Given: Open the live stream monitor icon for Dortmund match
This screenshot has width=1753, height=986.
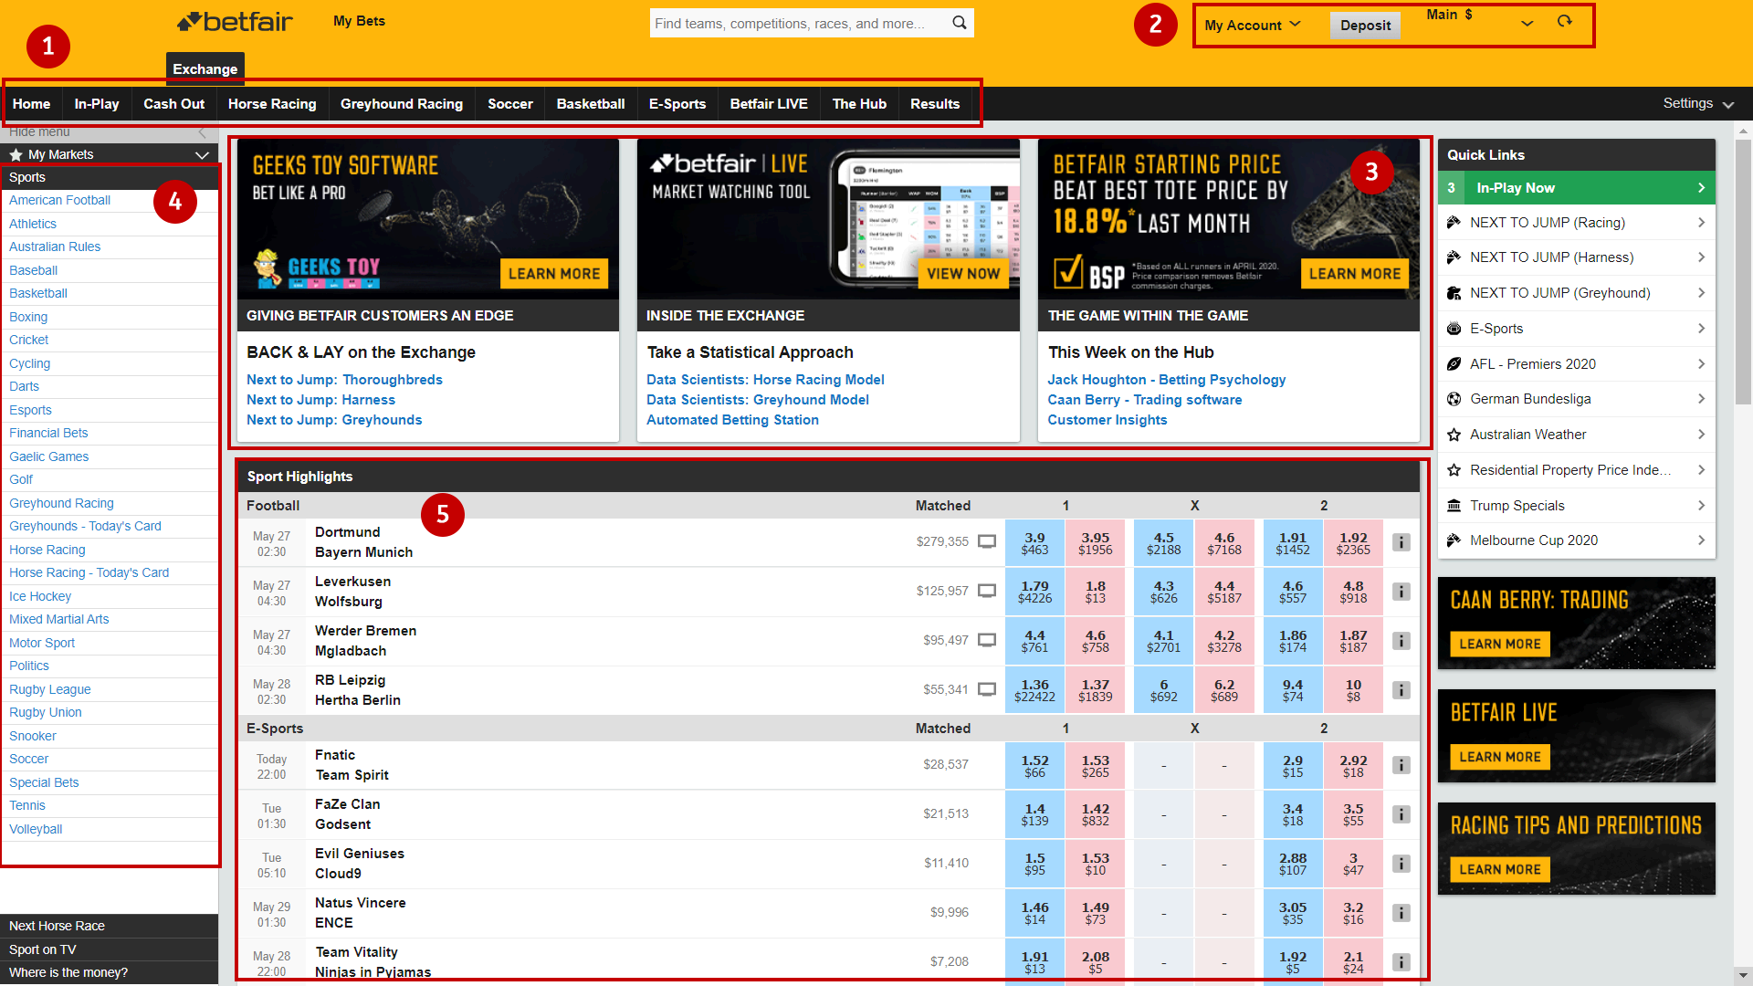Looking at the screenshot, I should 986,540.
